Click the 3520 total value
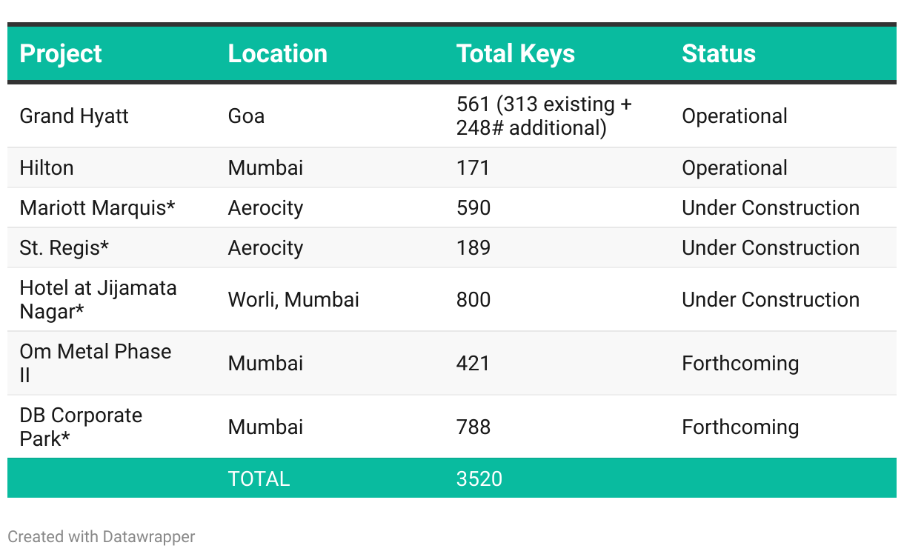904x554 pixels. click(x=479, y=478)
